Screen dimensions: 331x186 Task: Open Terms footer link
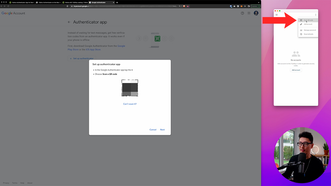(x=15, y=183)
